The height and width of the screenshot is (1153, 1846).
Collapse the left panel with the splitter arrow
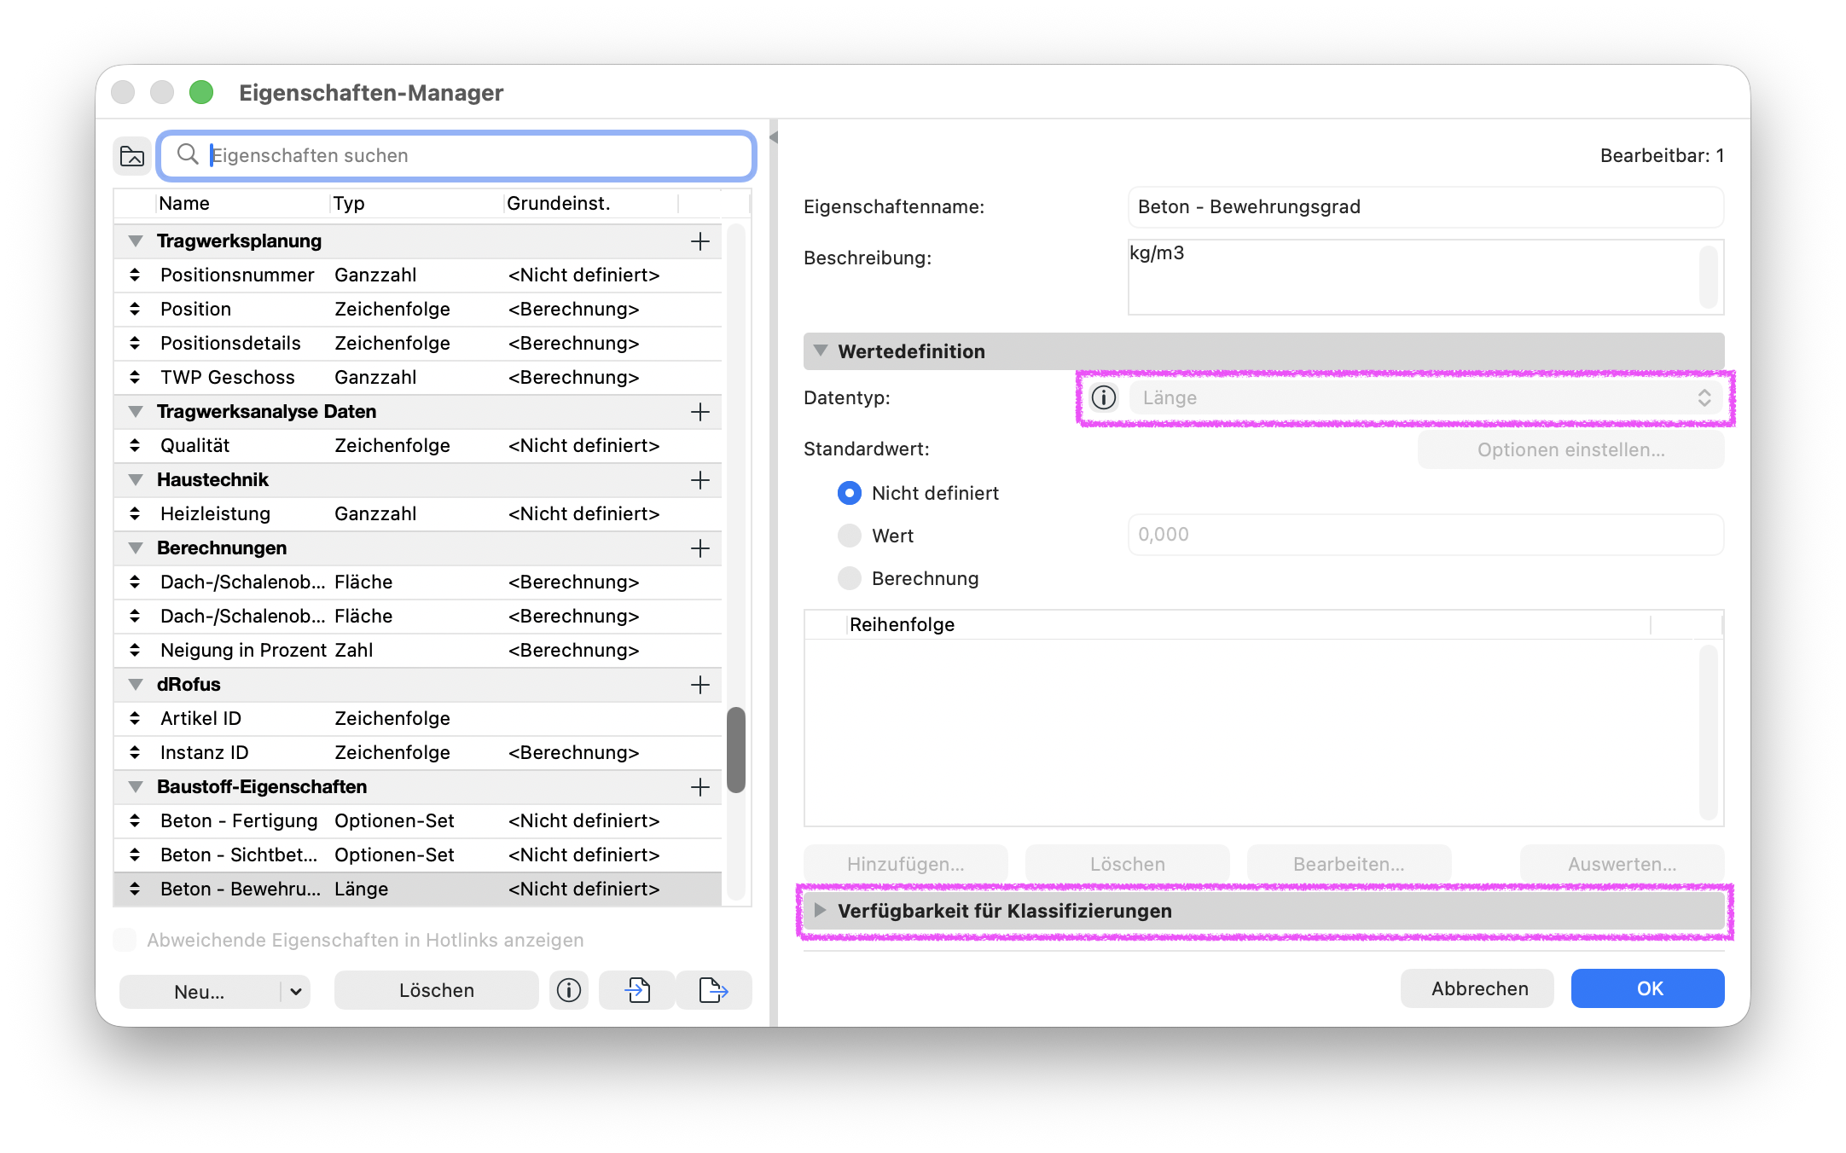coord(774,136)
